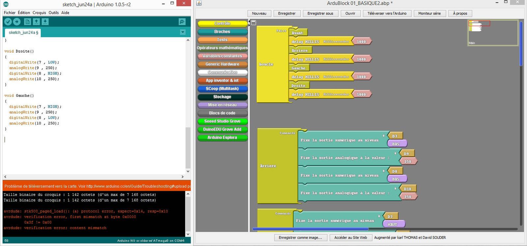The height and width of the screenshot is (246, 527).
Task: Click the yellow boucle block
Action: pos(272,64)
